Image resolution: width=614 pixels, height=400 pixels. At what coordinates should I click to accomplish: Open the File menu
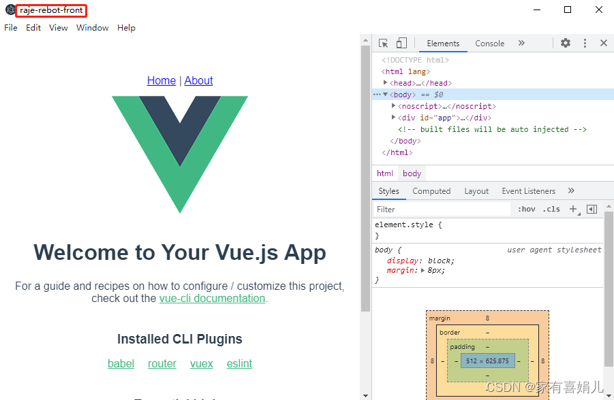point(11,28)
